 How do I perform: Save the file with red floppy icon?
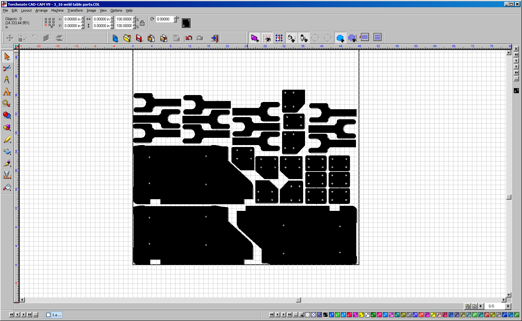139,38
